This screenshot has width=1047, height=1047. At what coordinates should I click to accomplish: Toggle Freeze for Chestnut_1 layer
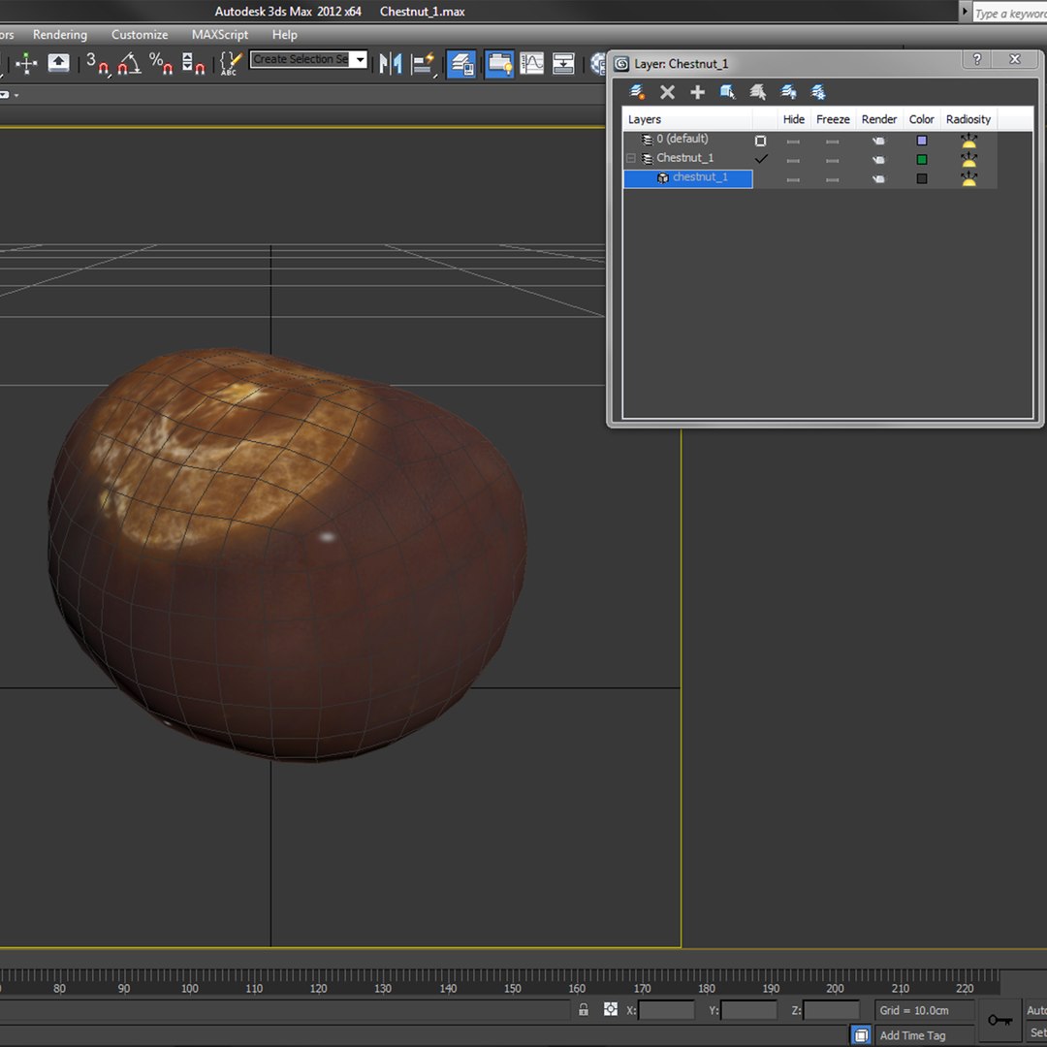coord(832,160)
